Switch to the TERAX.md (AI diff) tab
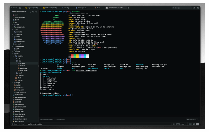This screenshot has width=209, height=132. click(x=50, y=8)
